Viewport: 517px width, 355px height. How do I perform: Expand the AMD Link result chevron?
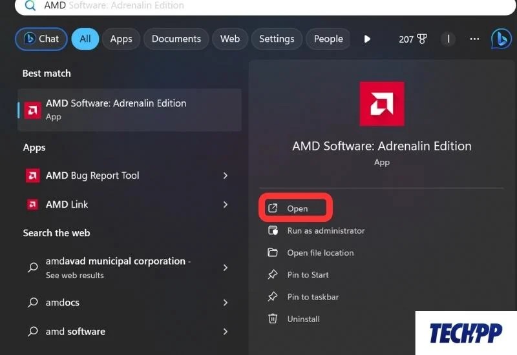[x=225, y=205]
